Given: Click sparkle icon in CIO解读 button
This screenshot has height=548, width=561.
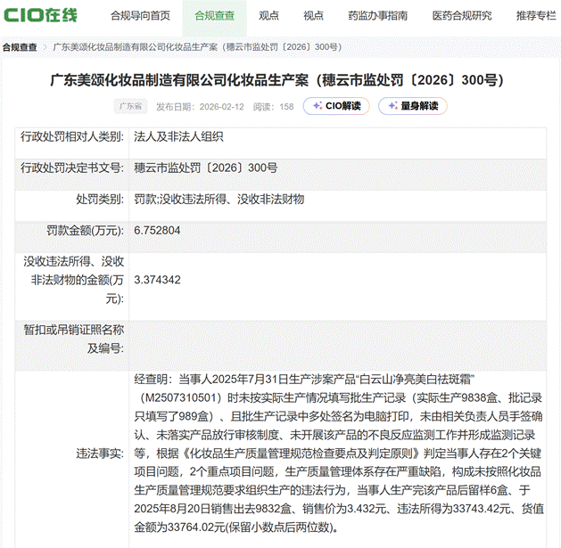Looking at the screenshot, I should [318, 105].
